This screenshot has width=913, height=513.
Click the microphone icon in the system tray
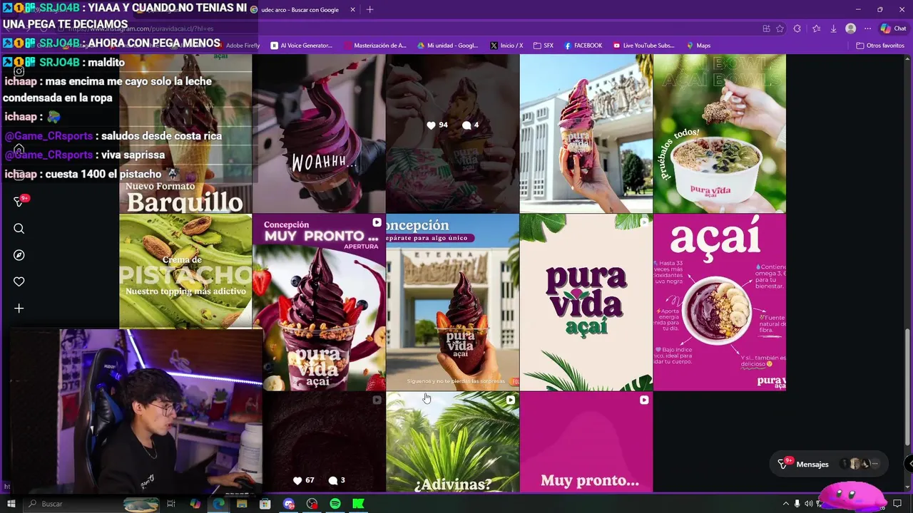coord(797,504)
